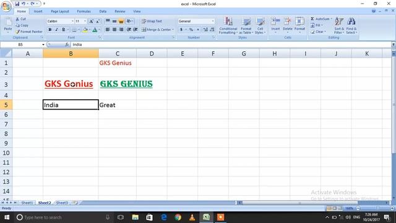Open the Calibri font name dropdown

pos(72,21)
